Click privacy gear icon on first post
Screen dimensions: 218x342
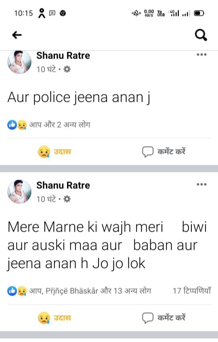pyautogui.click(x=67, y=69)
